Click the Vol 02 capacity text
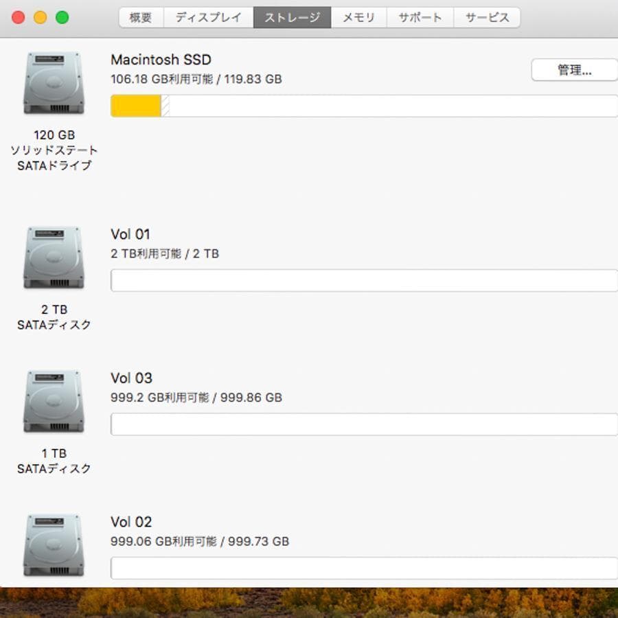 click(x=201, y=542)
